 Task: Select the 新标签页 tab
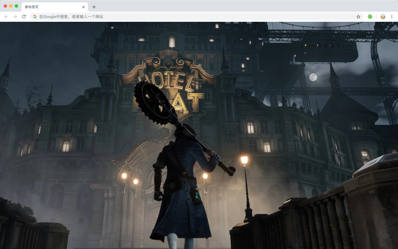55,7
